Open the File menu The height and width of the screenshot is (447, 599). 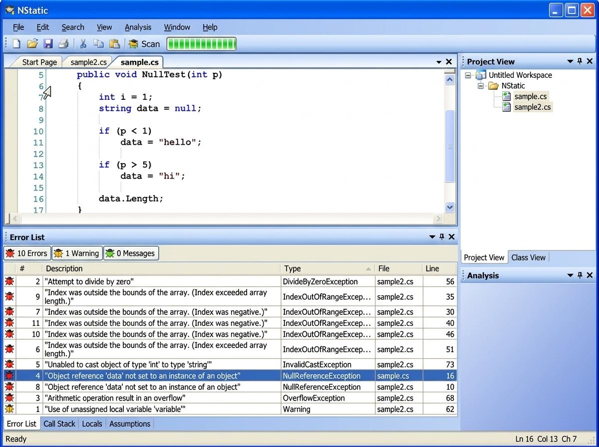18,27
